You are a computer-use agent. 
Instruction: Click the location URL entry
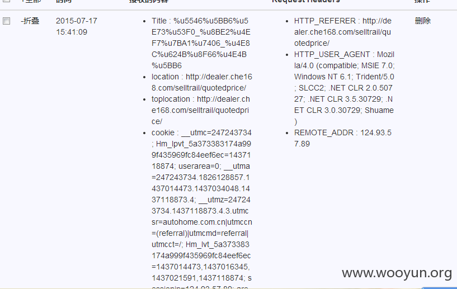[x=202, y=82]
